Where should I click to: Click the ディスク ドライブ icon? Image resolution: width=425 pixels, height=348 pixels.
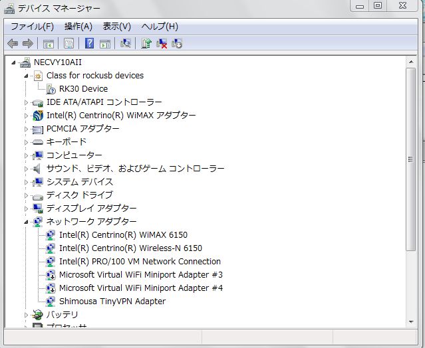[x=37, y=196]
